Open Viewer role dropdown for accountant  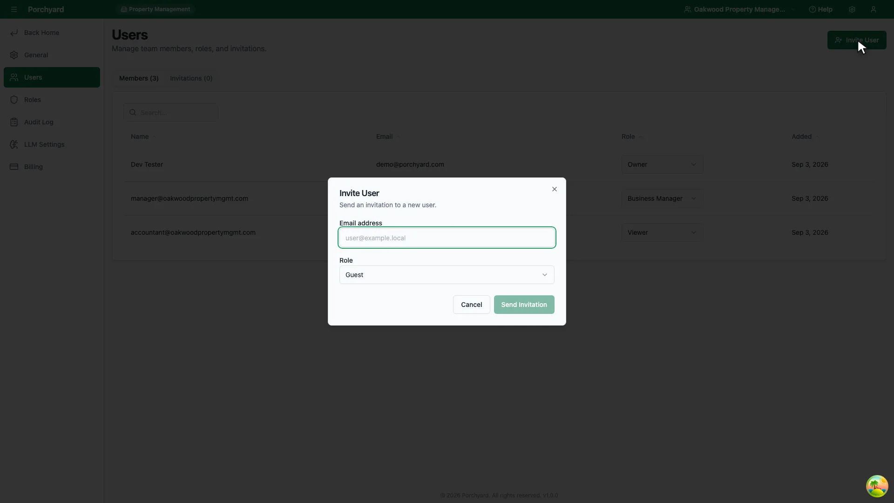(x=662, y=232)
